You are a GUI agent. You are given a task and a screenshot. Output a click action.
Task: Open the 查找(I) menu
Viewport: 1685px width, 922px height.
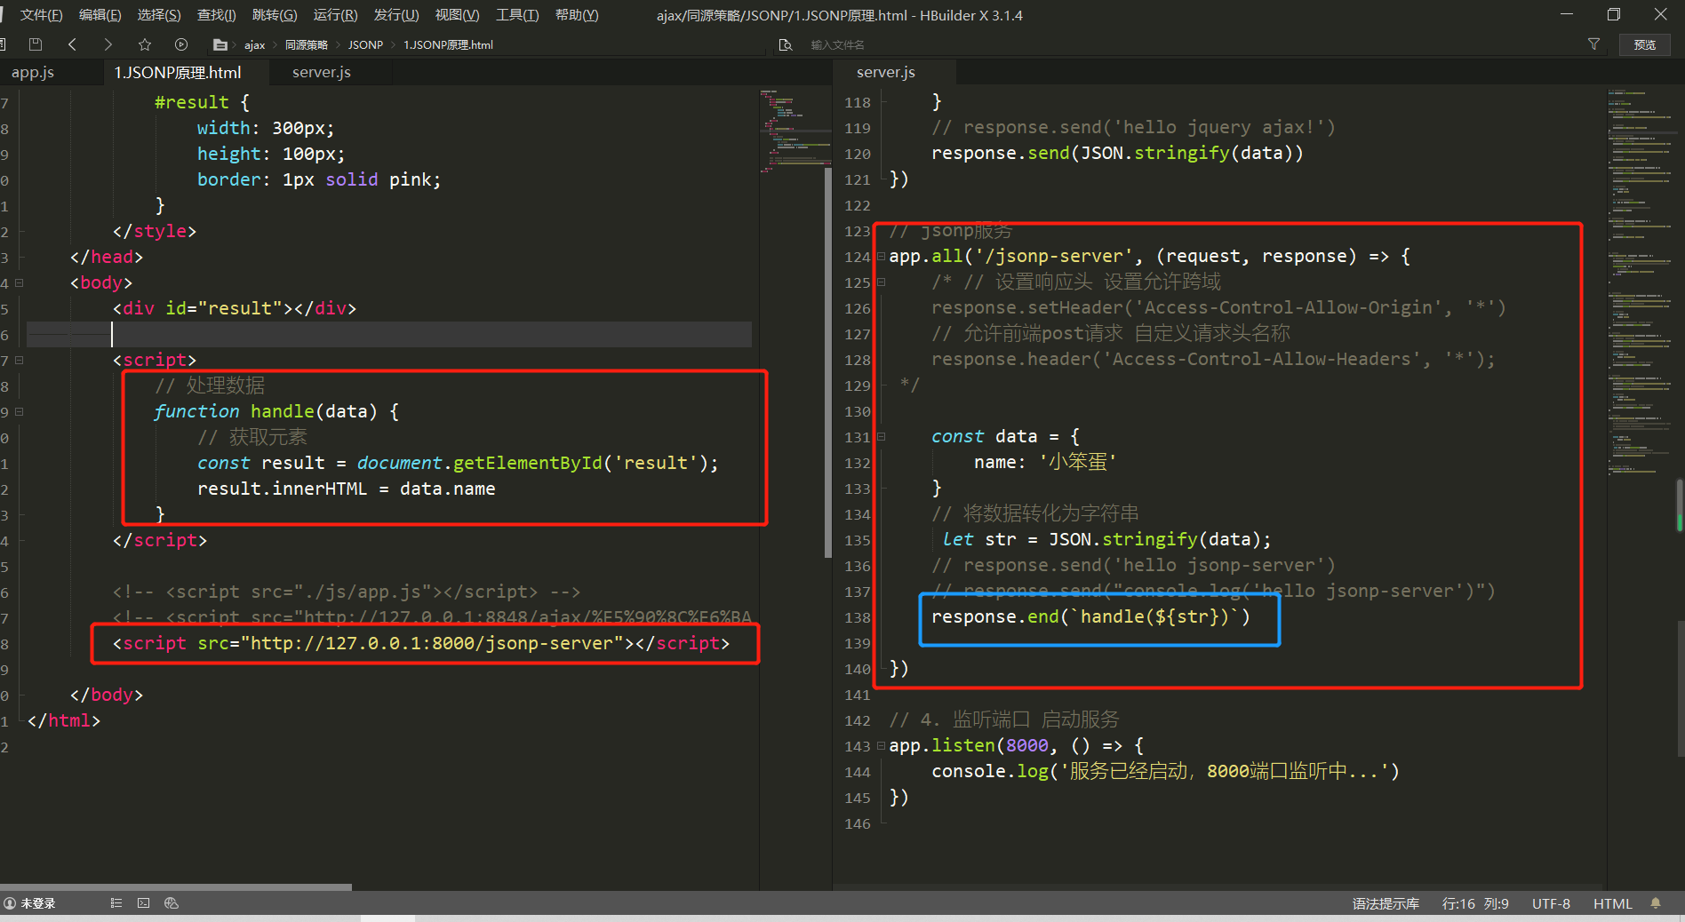click(217, 15)
